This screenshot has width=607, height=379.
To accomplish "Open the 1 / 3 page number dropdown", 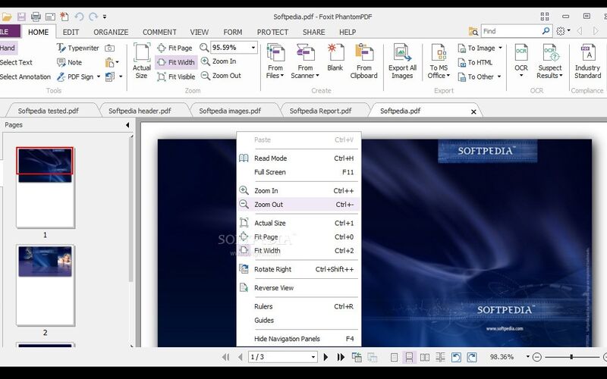I will tap(313, 357).
